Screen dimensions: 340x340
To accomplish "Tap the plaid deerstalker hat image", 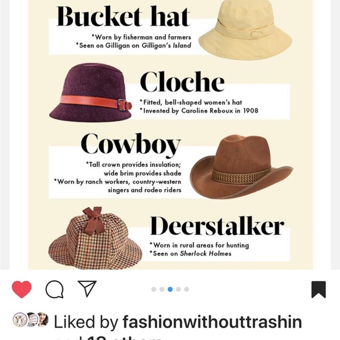I will coord(95,238).
